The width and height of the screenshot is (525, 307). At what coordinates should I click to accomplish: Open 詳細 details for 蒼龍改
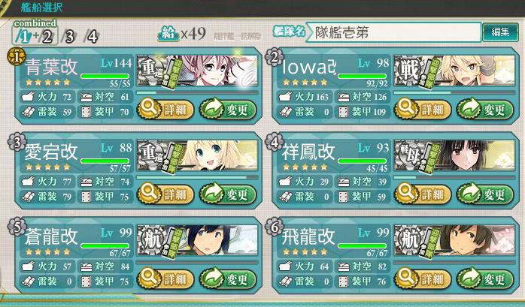(x=165, y=278)
